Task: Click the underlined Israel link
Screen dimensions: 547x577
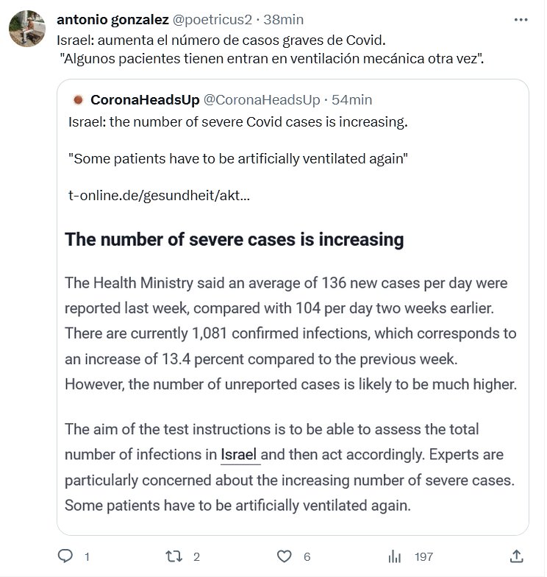Action: tap(240, 455)
